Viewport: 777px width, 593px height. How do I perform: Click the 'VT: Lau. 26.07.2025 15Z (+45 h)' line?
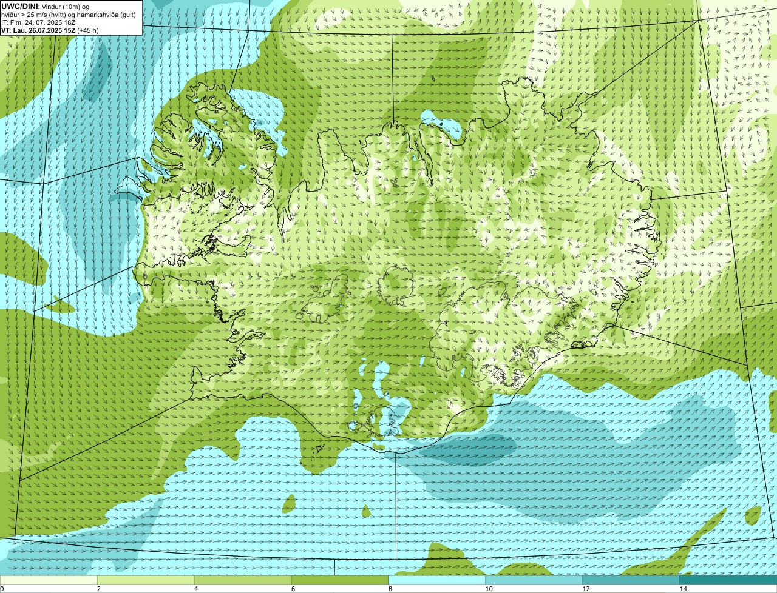tap(50, 30)
